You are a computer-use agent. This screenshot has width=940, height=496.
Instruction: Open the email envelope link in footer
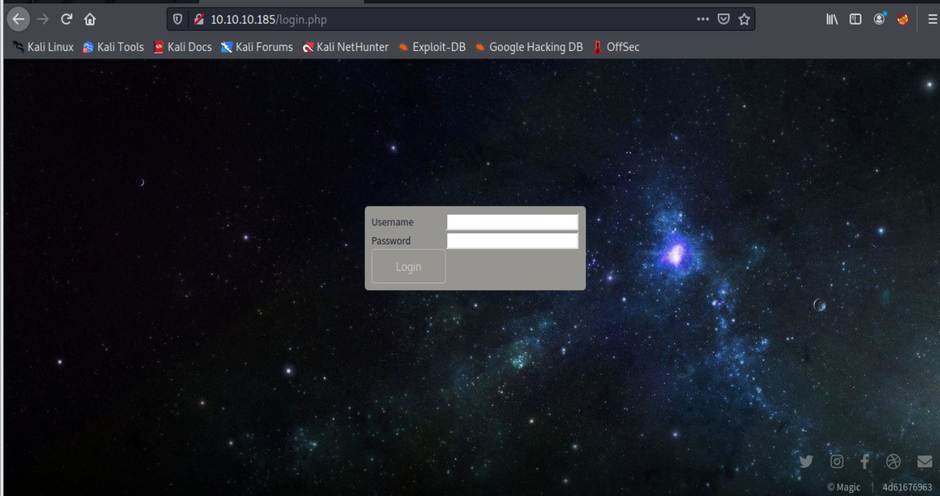(924, 461)
